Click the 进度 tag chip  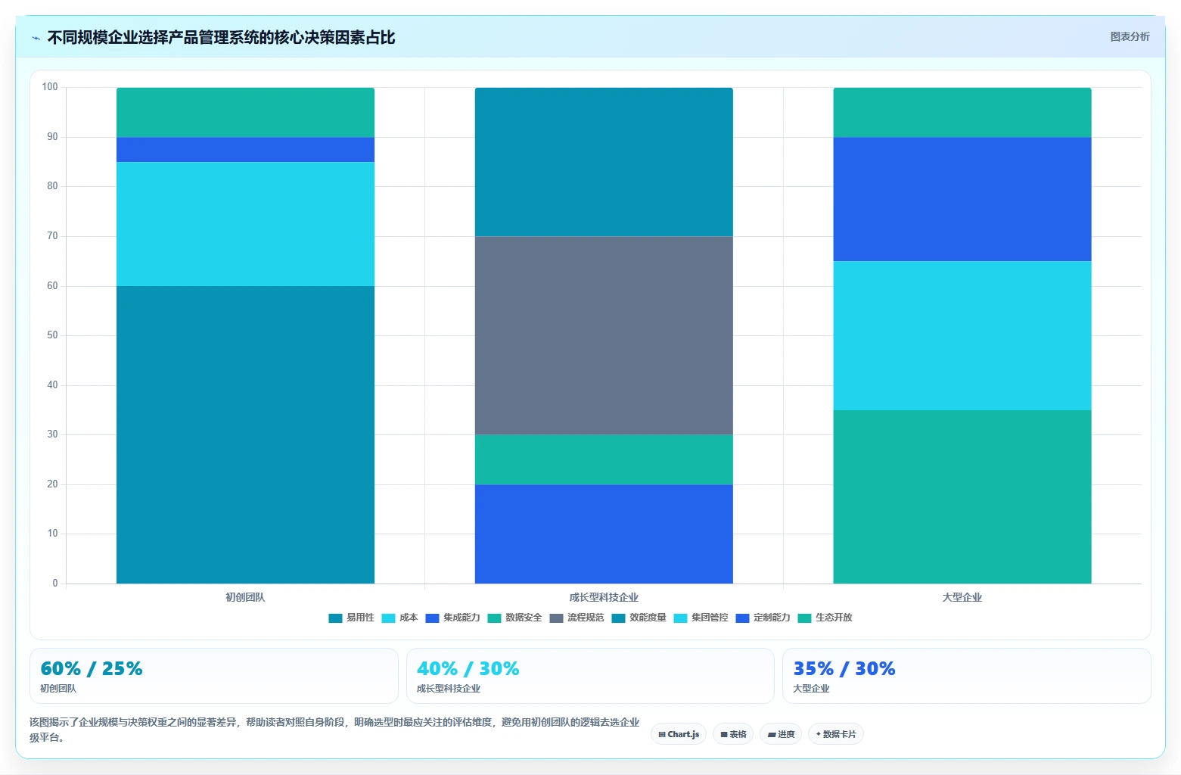(781, 734)
